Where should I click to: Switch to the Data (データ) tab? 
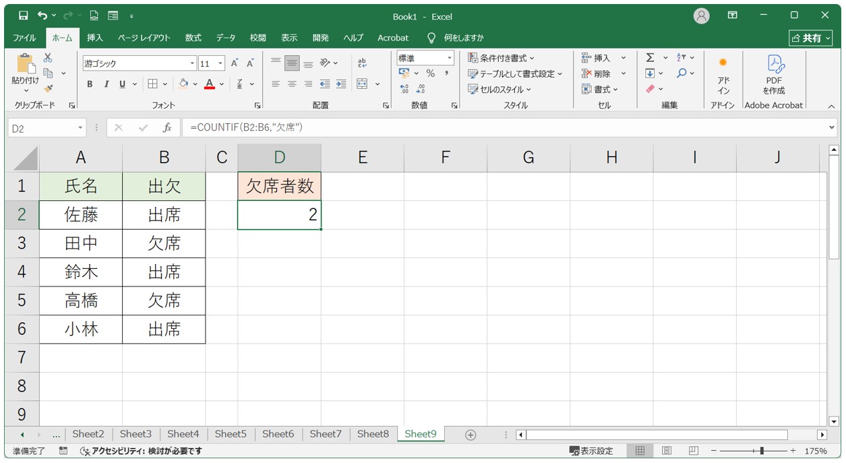[226, 38]
